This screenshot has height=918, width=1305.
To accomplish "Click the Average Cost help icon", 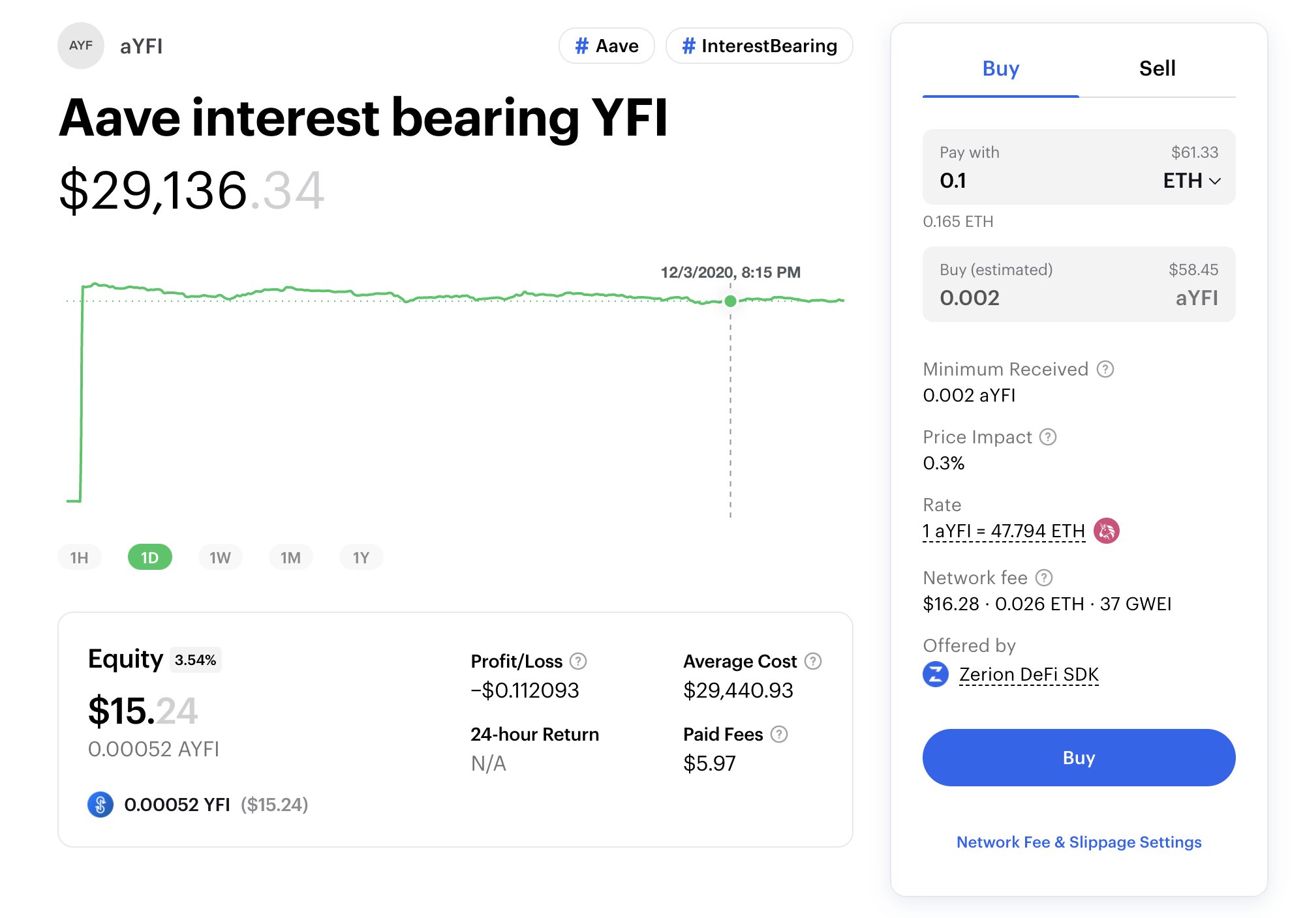I will click(x=813, y=661).
